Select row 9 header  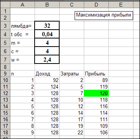(5, 74)
